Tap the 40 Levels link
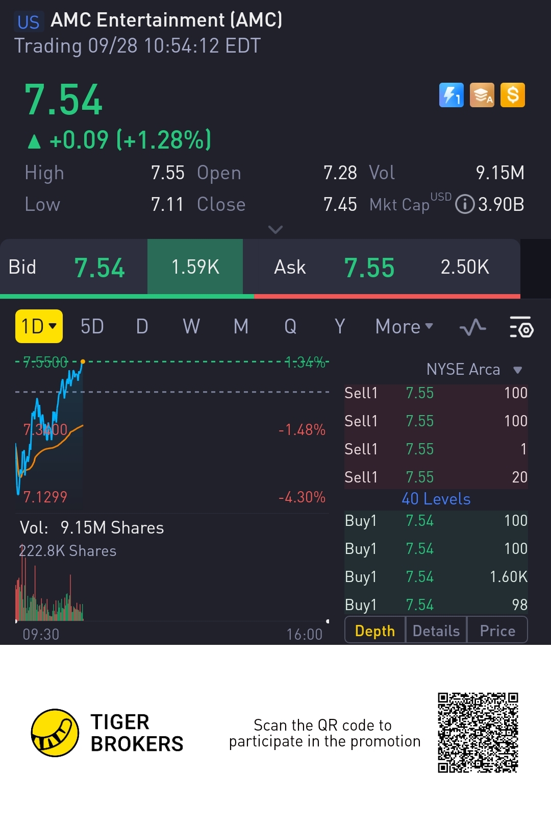This screenshot has height=821, width=551. click(436, 499)
